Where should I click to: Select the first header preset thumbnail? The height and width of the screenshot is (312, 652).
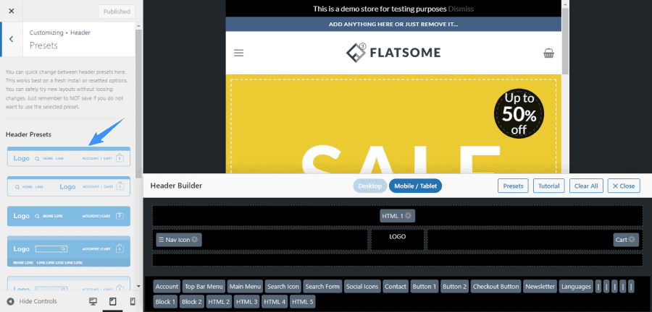point(69,157)
